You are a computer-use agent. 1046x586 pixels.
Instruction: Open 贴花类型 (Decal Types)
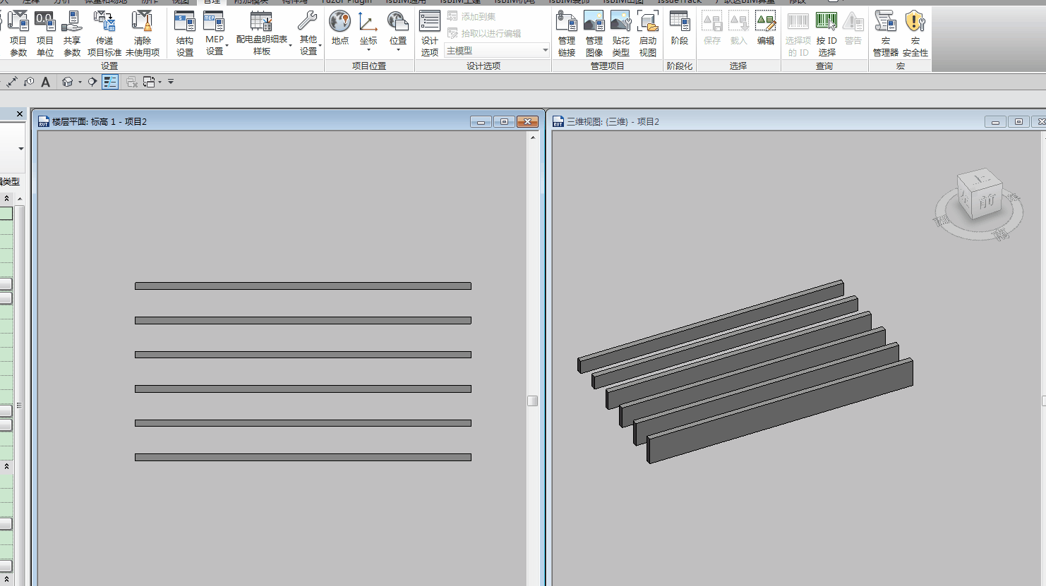coord(621,33)
